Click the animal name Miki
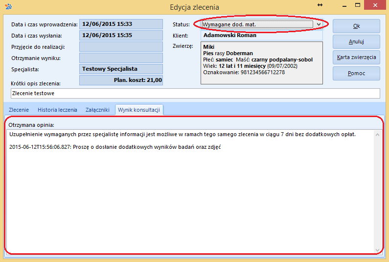 coord(208,47)
